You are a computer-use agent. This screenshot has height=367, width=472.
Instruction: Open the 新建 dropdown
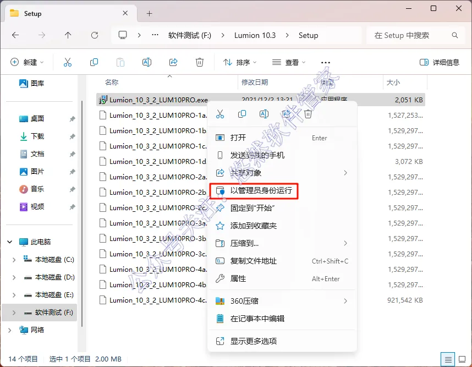click(x=27, y=62)
